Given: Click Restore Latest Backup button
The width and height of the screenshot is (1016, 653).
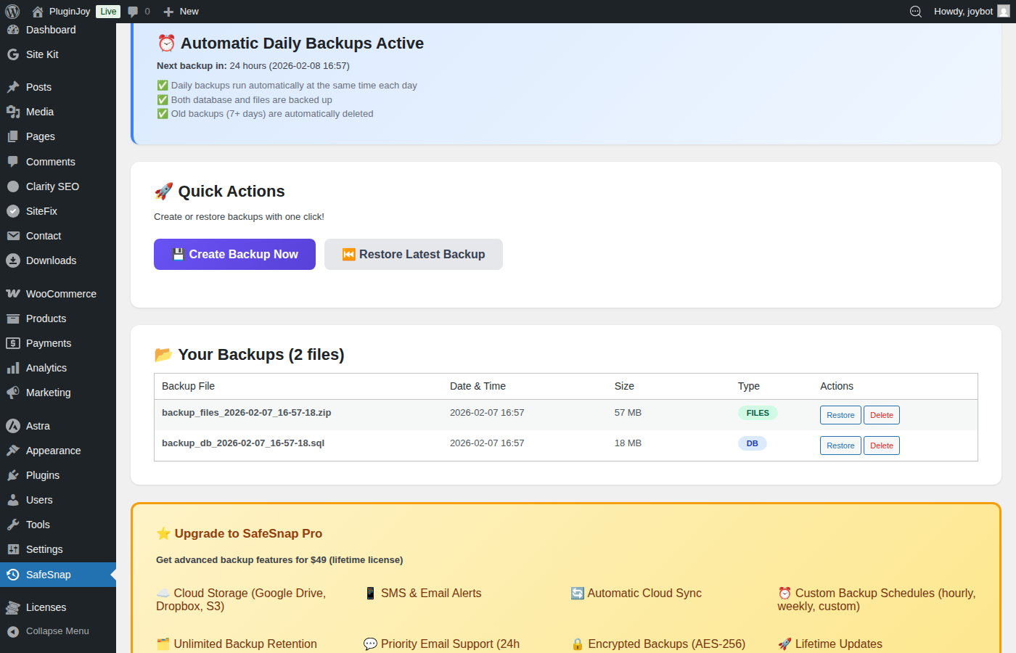Looking at the screenshot, I should [x=414, y=254].
